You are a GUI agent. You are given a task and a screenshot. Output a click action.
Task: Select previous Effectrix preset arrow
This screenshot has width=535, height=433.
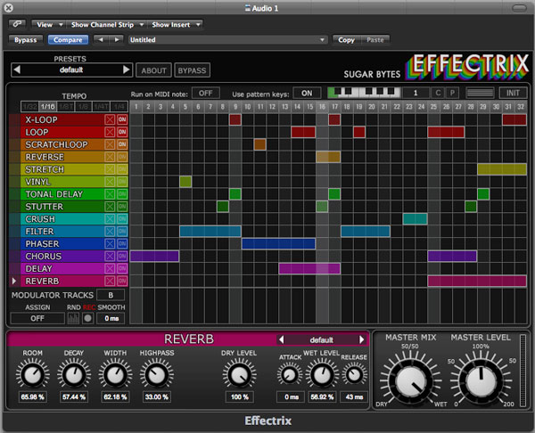[17, 69]
